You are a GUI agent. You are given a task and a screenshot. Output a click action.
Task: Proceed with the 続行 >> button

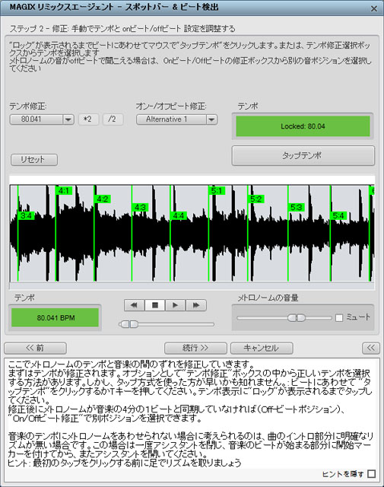(195, 348)
